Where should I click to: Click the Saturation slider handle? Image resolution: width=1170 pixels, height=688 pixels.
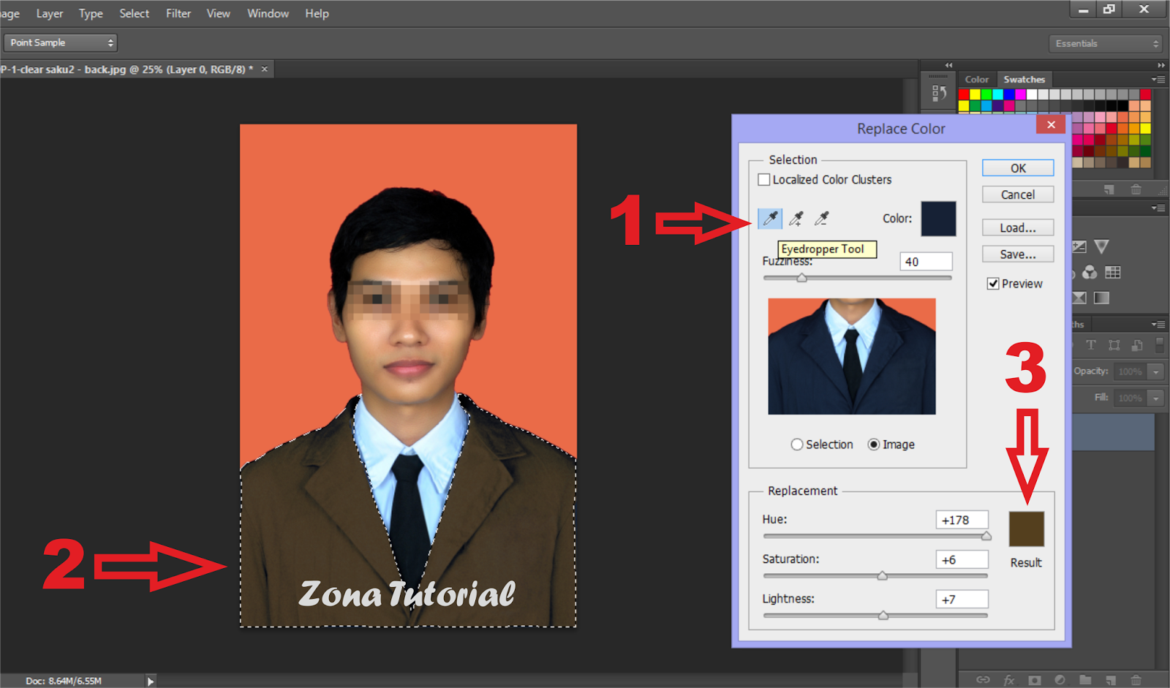[883, 575]
